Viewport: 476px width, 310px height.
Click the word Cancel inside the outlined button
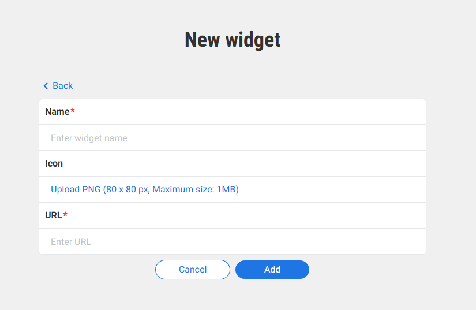coord(193,270)
